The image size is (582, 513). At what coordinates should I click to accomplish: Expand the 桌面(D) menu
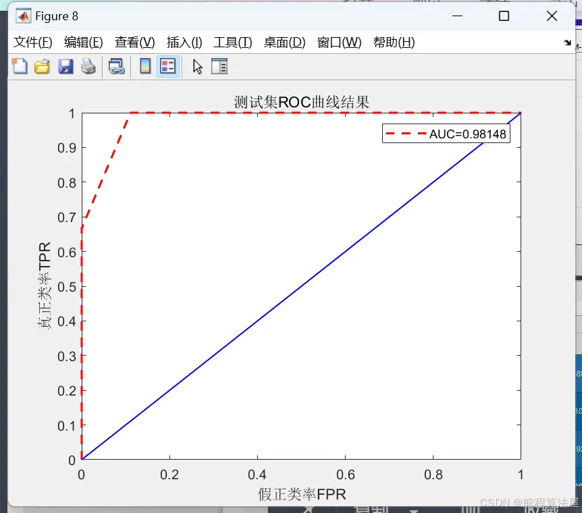coord(284,42)
